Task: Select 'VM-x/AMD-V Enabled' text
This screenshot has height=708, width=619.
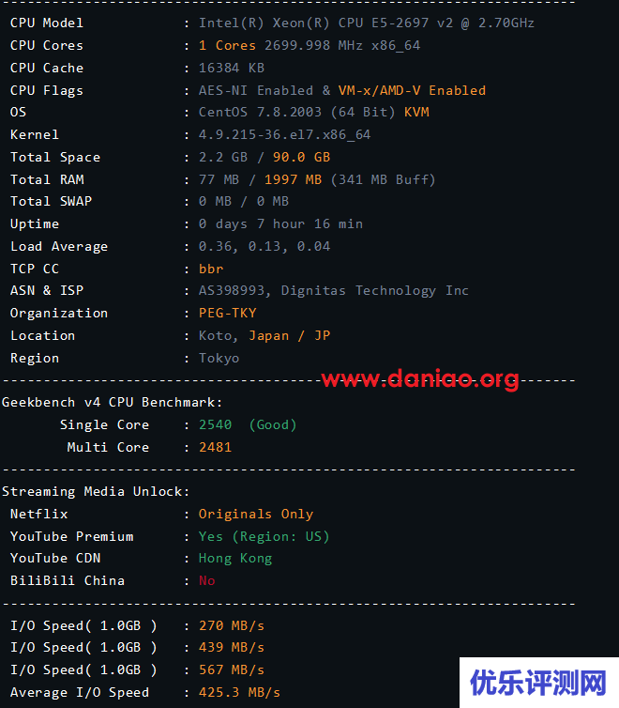Action: pyautogui.click(x=412, y=90)
